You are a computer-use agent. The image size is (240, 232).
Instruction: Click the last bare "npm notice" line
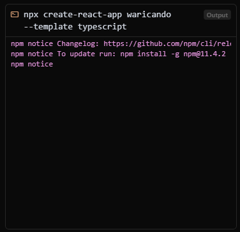coord(32,64)
